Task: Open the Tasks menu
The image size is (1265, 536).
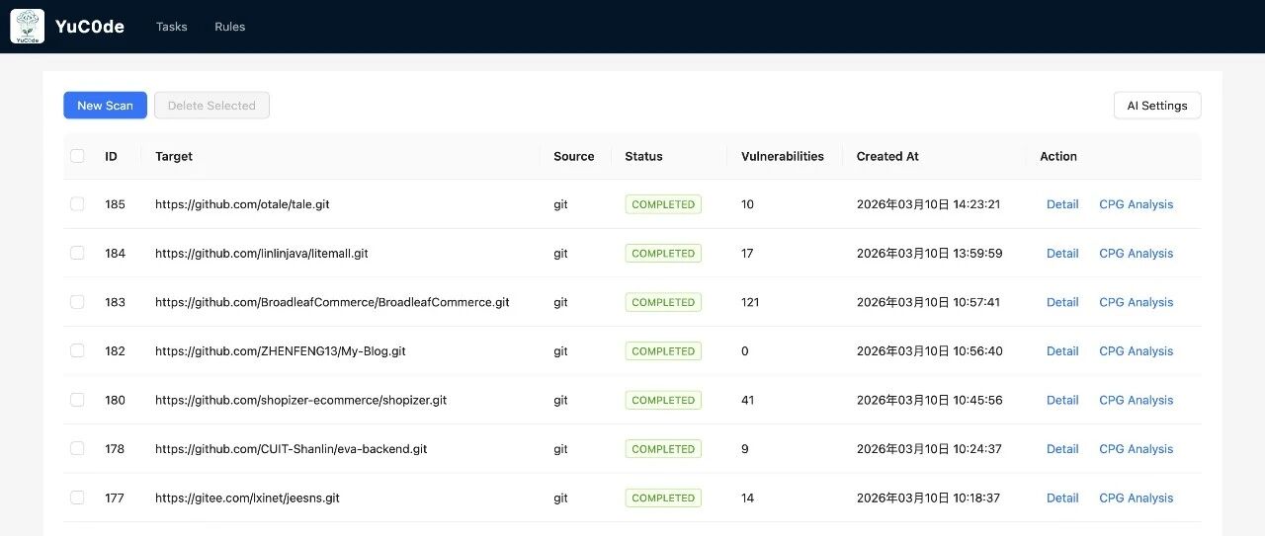Action: (171, 27)
